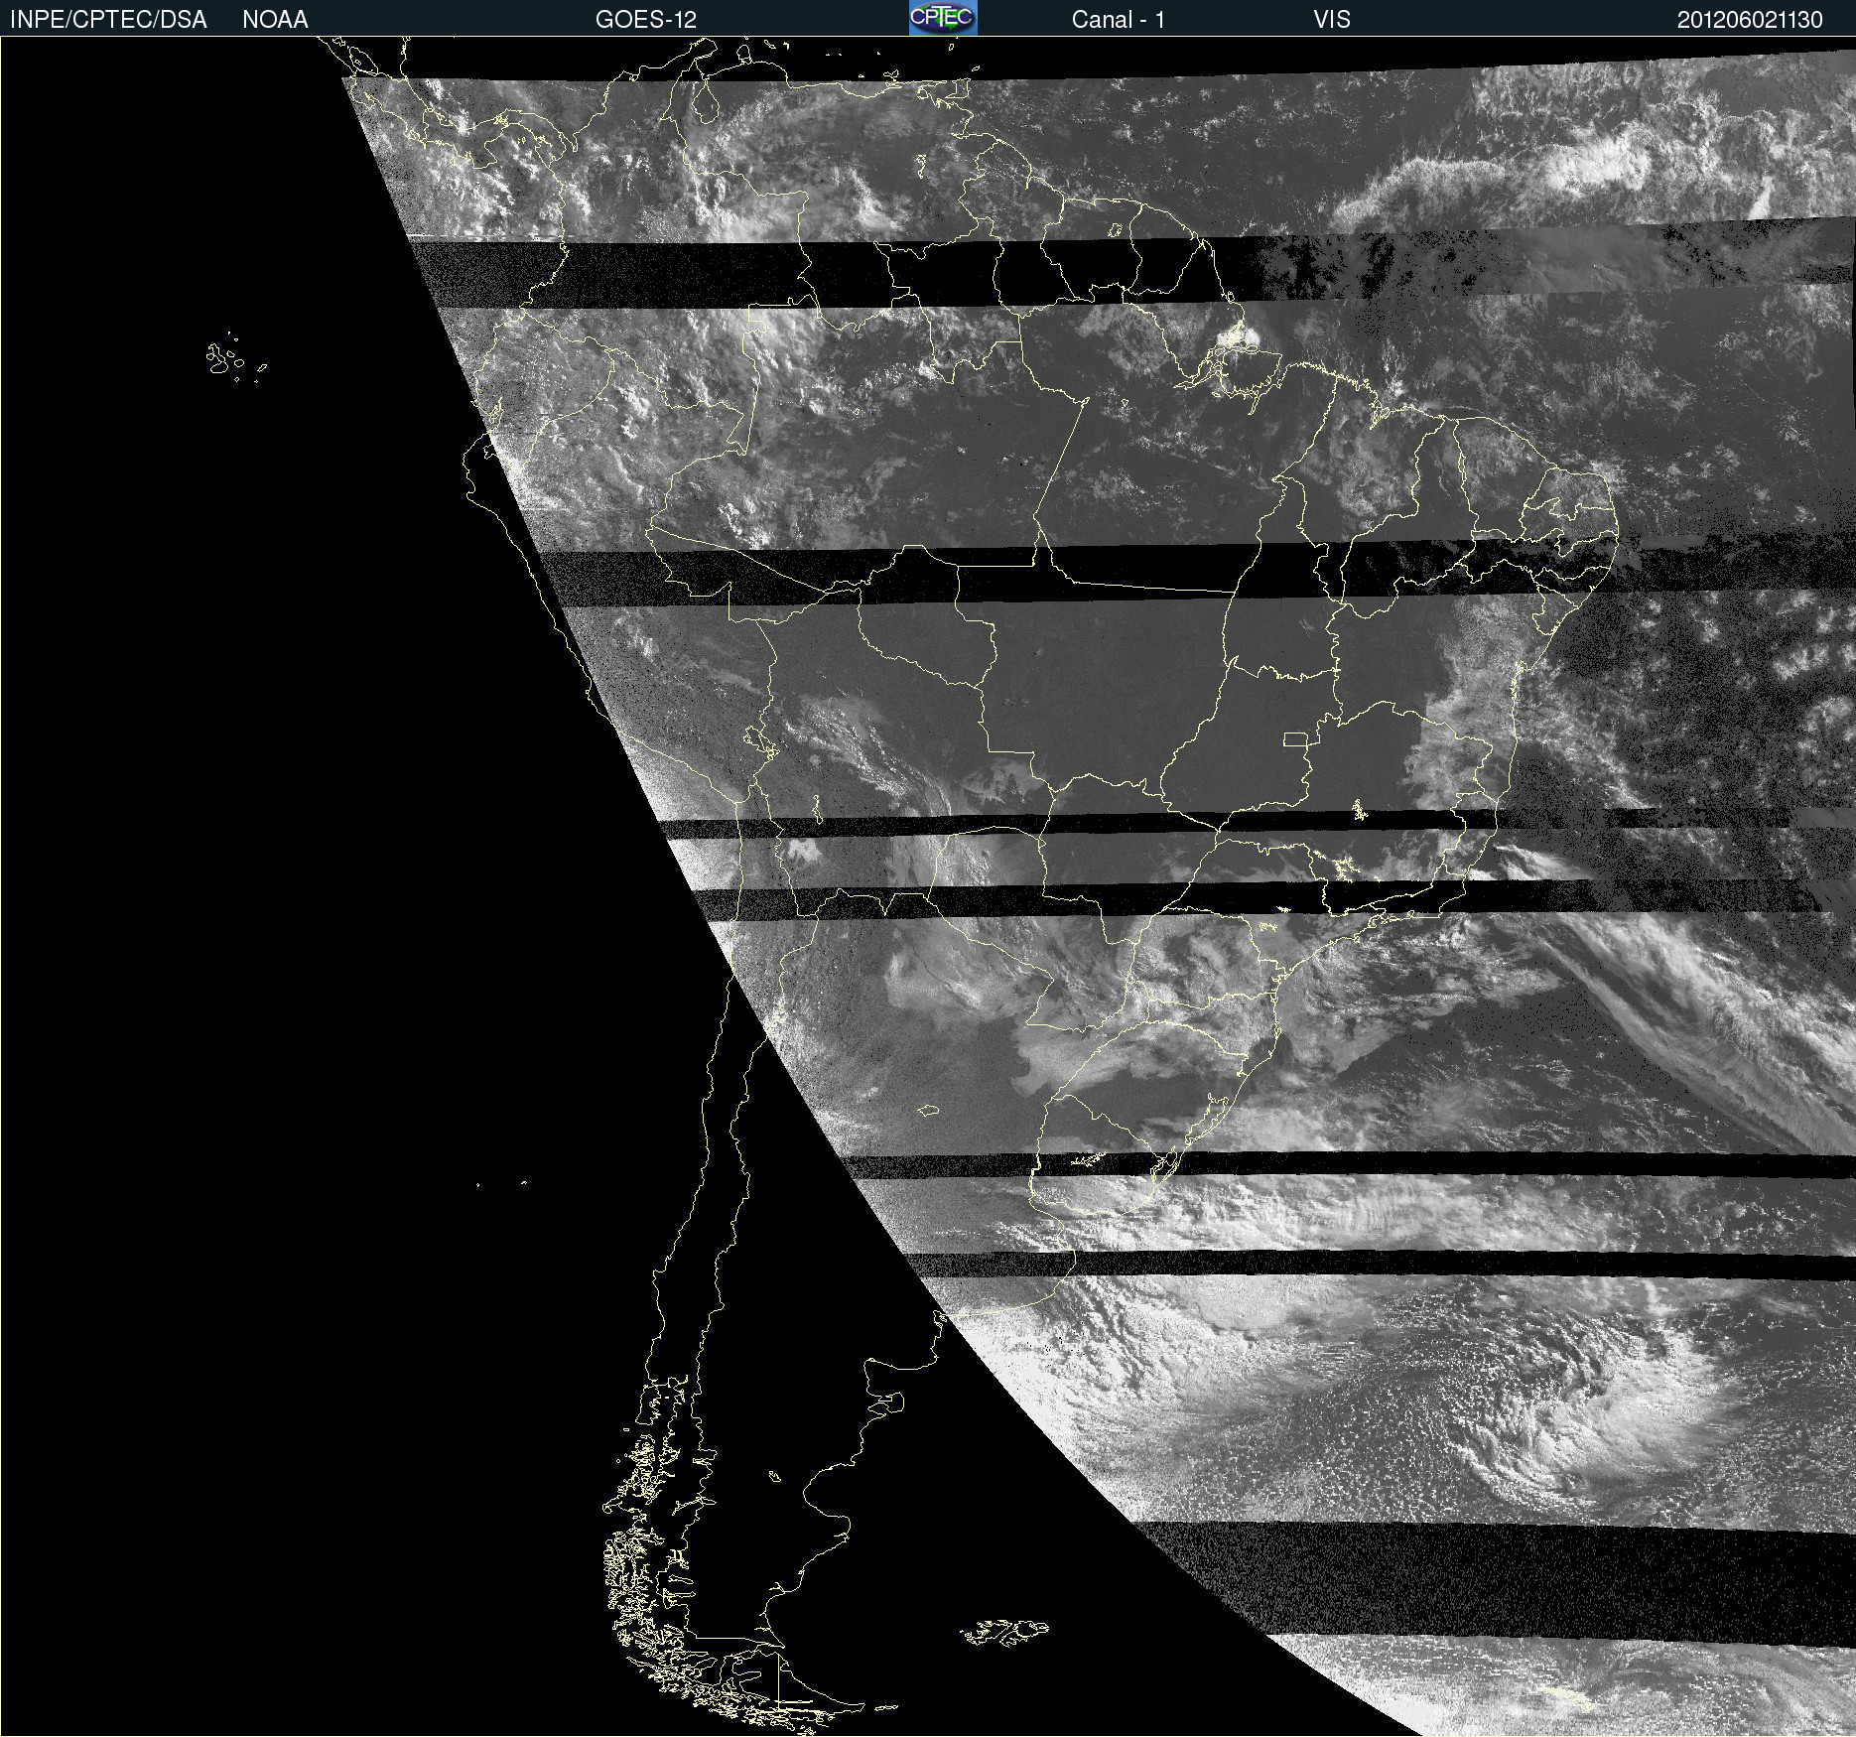Click the GOES-12 satellite label
Viewport: 1856px width, 1737px height.
click(646, 20)
